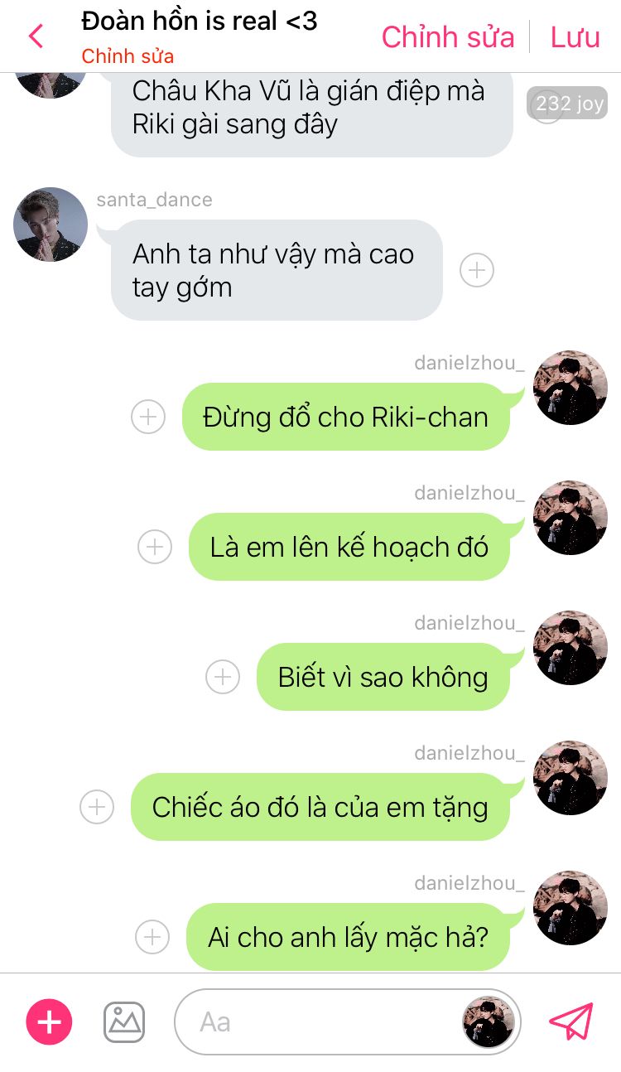Save the chat with "Lưu"

tap(575, 37)
